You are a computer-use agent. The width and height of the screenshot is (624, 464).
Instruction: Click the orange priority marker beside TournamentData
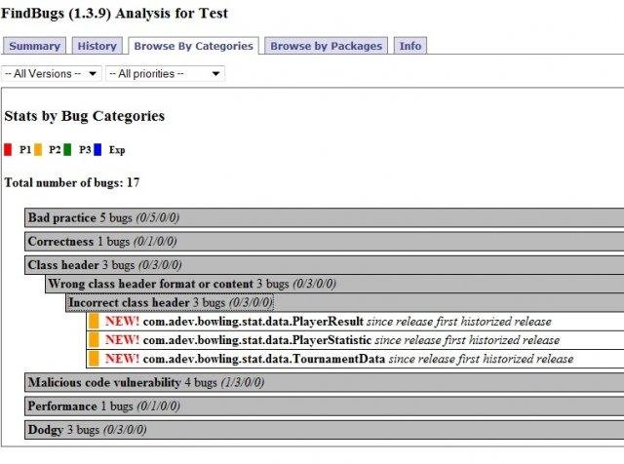(x=94, y=359)
